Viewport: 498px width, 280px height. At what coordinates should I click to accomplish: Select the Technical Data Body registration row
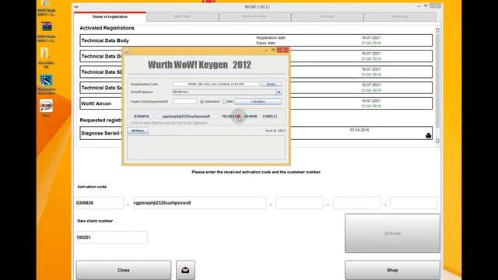256,40
